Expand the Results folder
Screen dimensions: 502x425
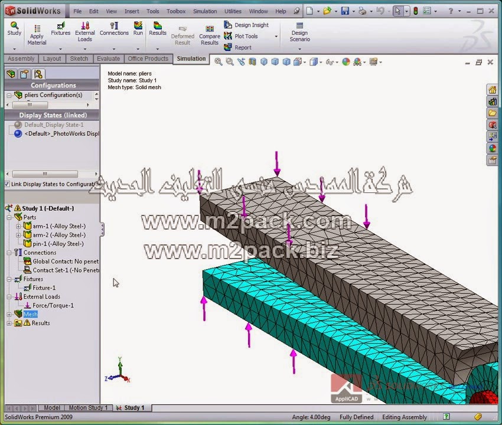coord(9,323)
